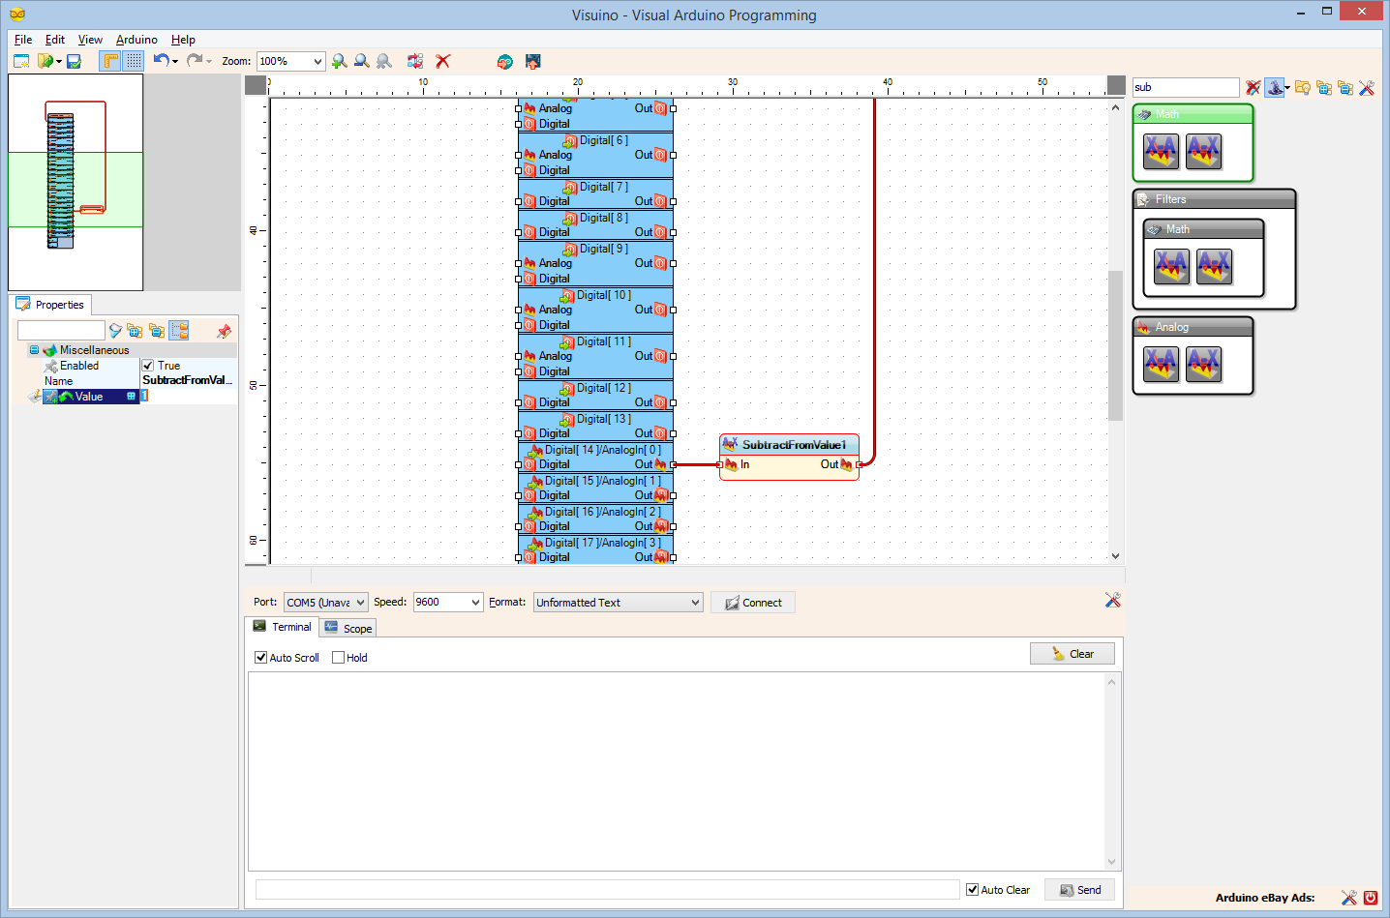Uncheck Auto Scroll in the Terminal panel
The height and width of the screenshot is (918, 1390).
tap(260, 657)
